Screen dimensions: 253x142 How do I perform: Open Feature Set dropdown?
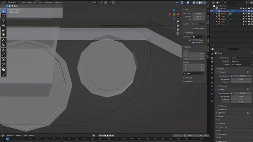(242, 61)
